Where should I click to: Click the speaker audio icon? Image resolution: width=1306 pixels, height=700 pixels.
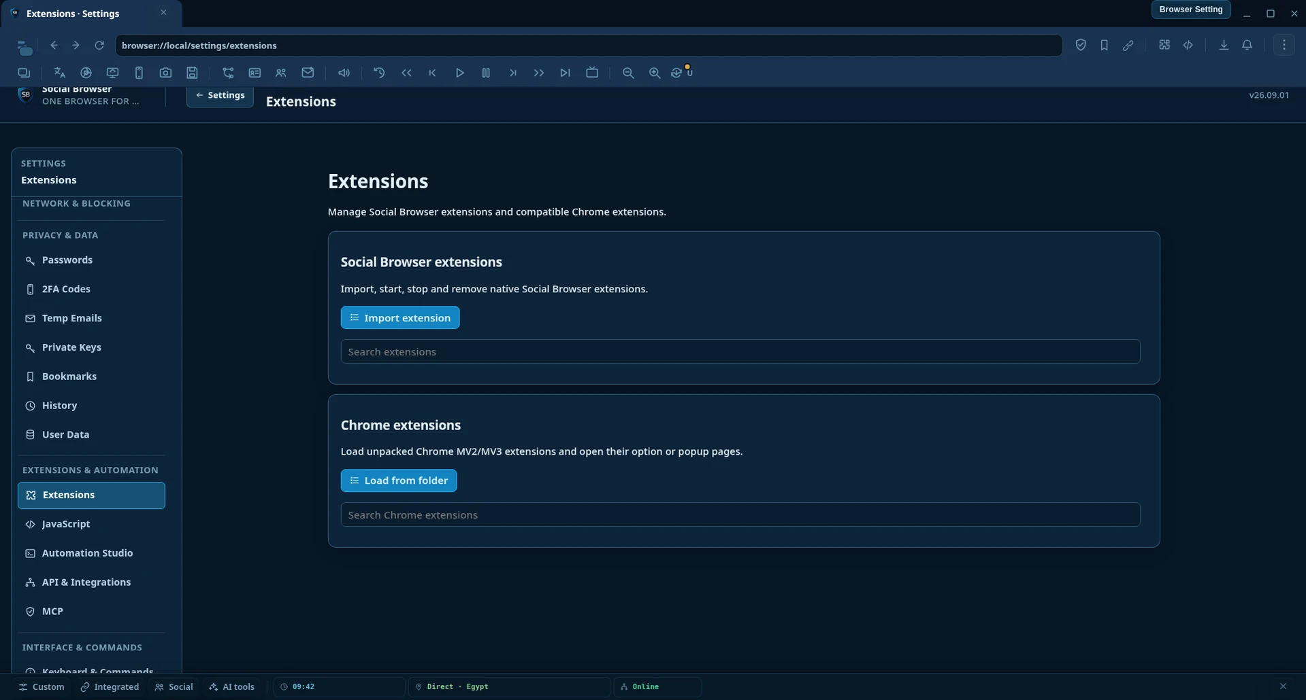tap(344, 73)
